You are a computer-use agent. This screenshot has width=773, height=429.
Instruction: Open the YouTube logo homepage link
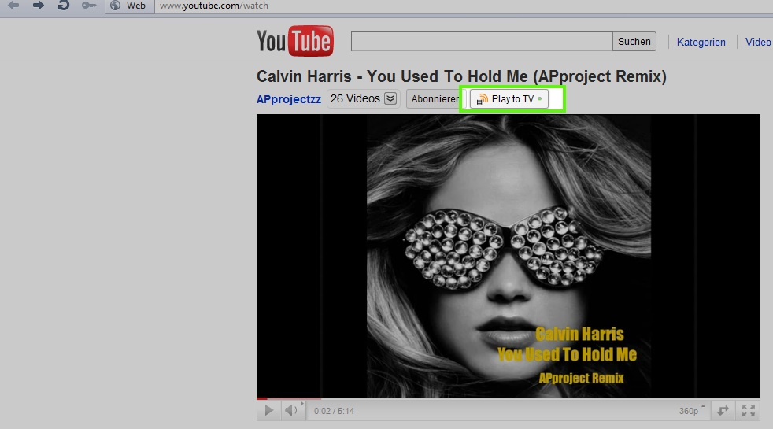(295, 41)
